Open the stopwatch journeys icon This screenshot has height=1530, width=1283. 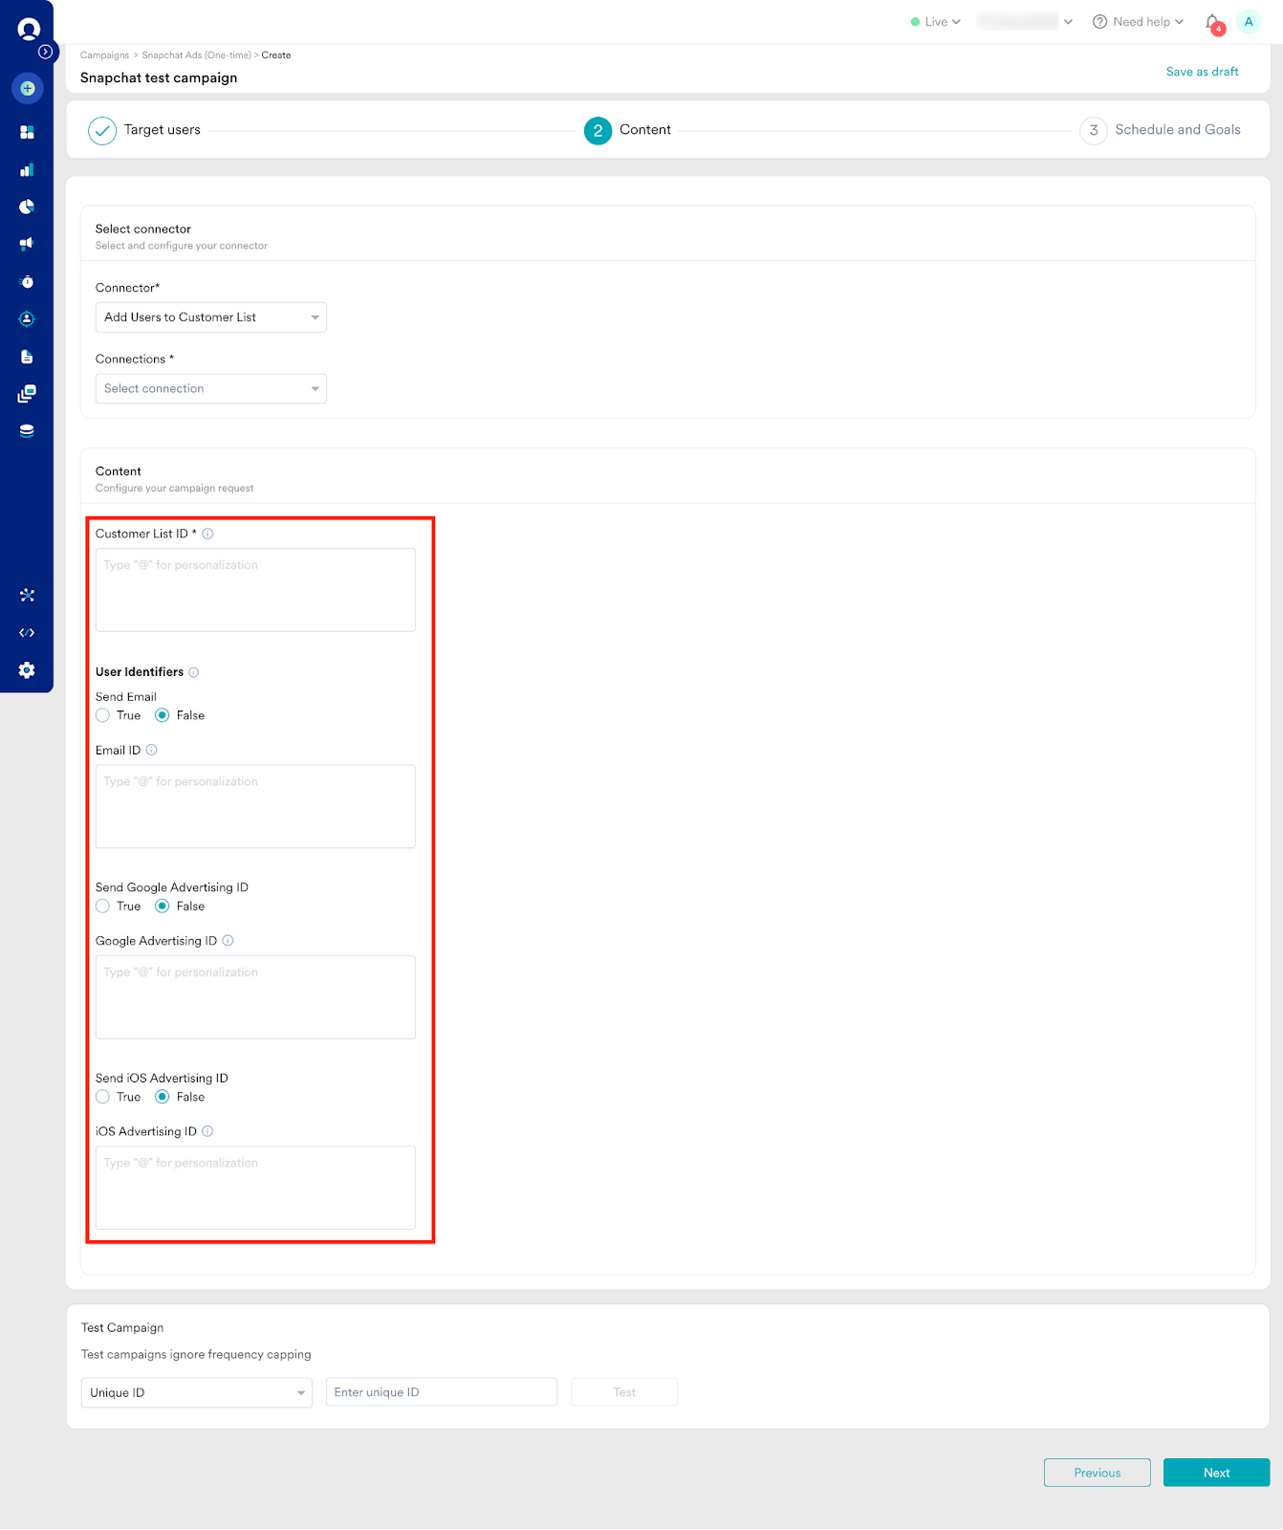pyautogui.click(x=27, y=281)
